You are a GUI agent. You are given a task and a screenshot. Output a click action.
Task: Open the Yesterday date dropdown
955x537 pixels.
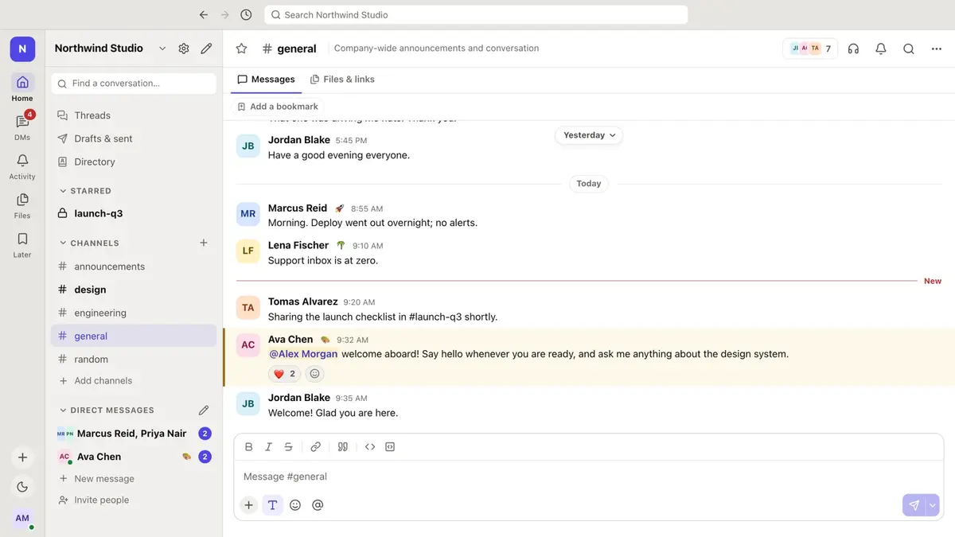point(589,135)
